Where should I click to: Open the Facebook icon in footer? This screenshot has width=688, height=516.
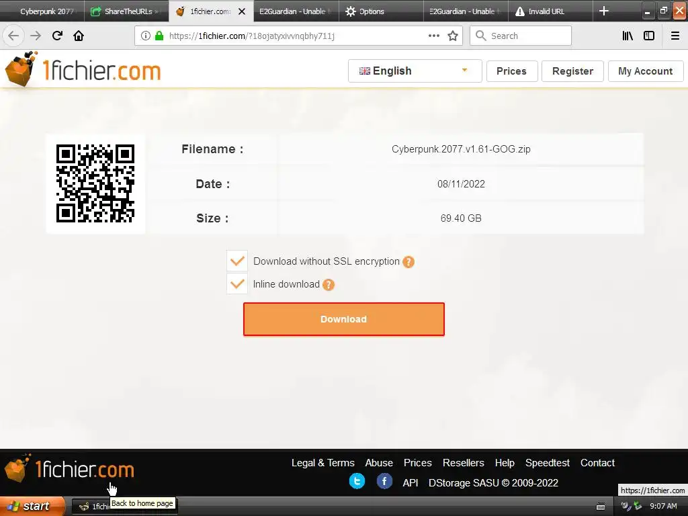(x=384, y=481)
